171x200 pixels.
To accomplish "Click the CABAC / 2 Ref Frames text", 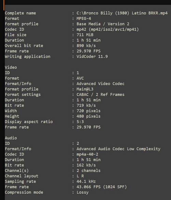I will point(100,94).
